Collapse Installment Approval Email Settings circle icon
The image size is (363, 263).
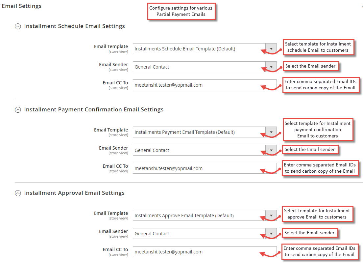pos(18,193)
